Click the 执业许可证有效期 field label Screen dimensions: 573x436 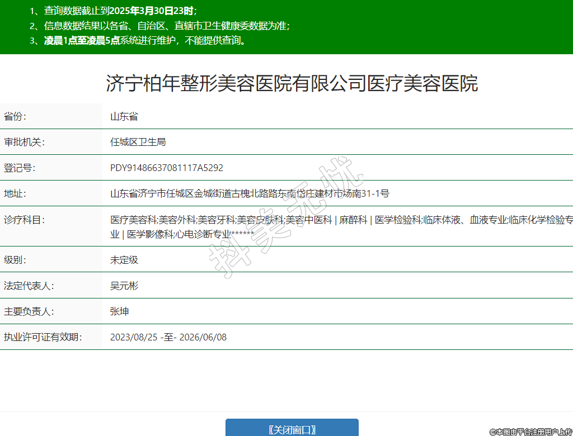(x=43, y=337)
